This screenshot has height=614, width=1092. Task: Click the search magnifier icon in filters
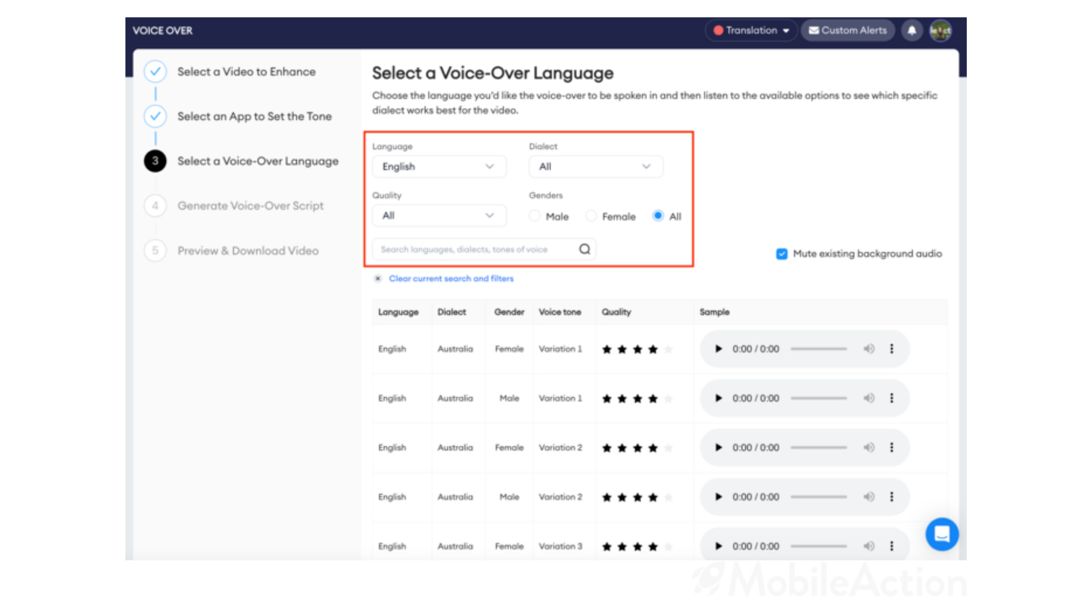click(x=585, y=249)
